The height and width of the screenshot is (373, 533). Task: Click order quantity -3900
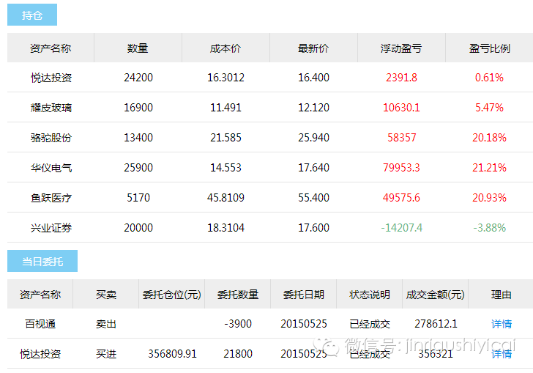pyautogui.click(x=238, y=324)
